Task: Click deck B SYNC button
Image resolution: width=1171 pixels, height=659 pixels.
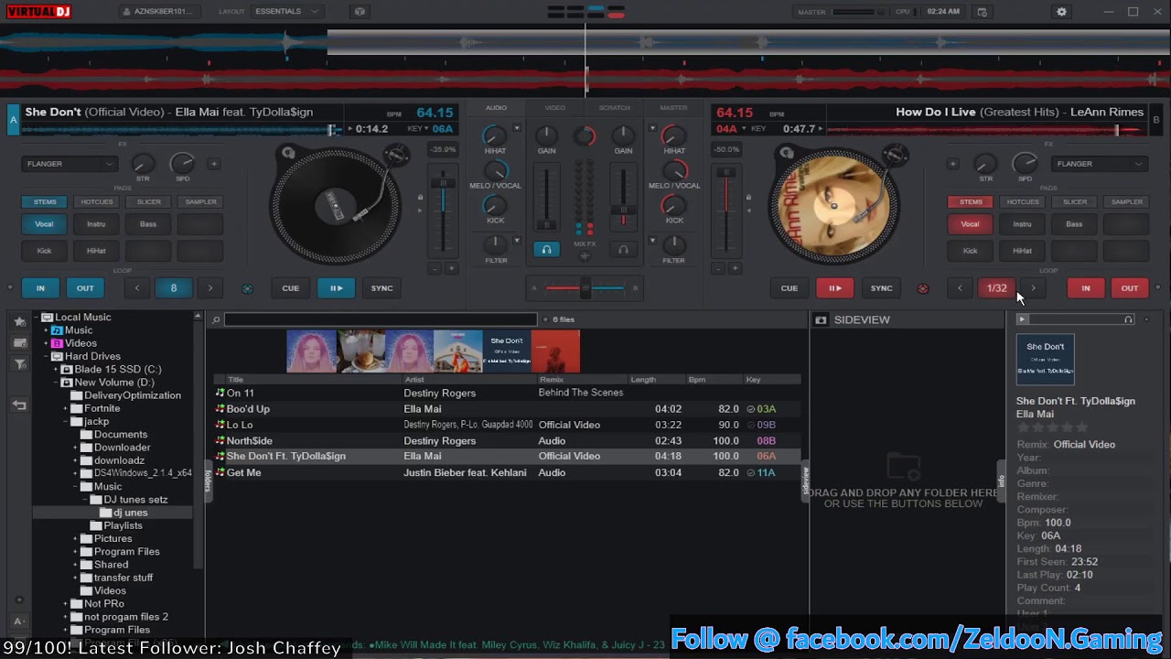Action: pos(881,288)
